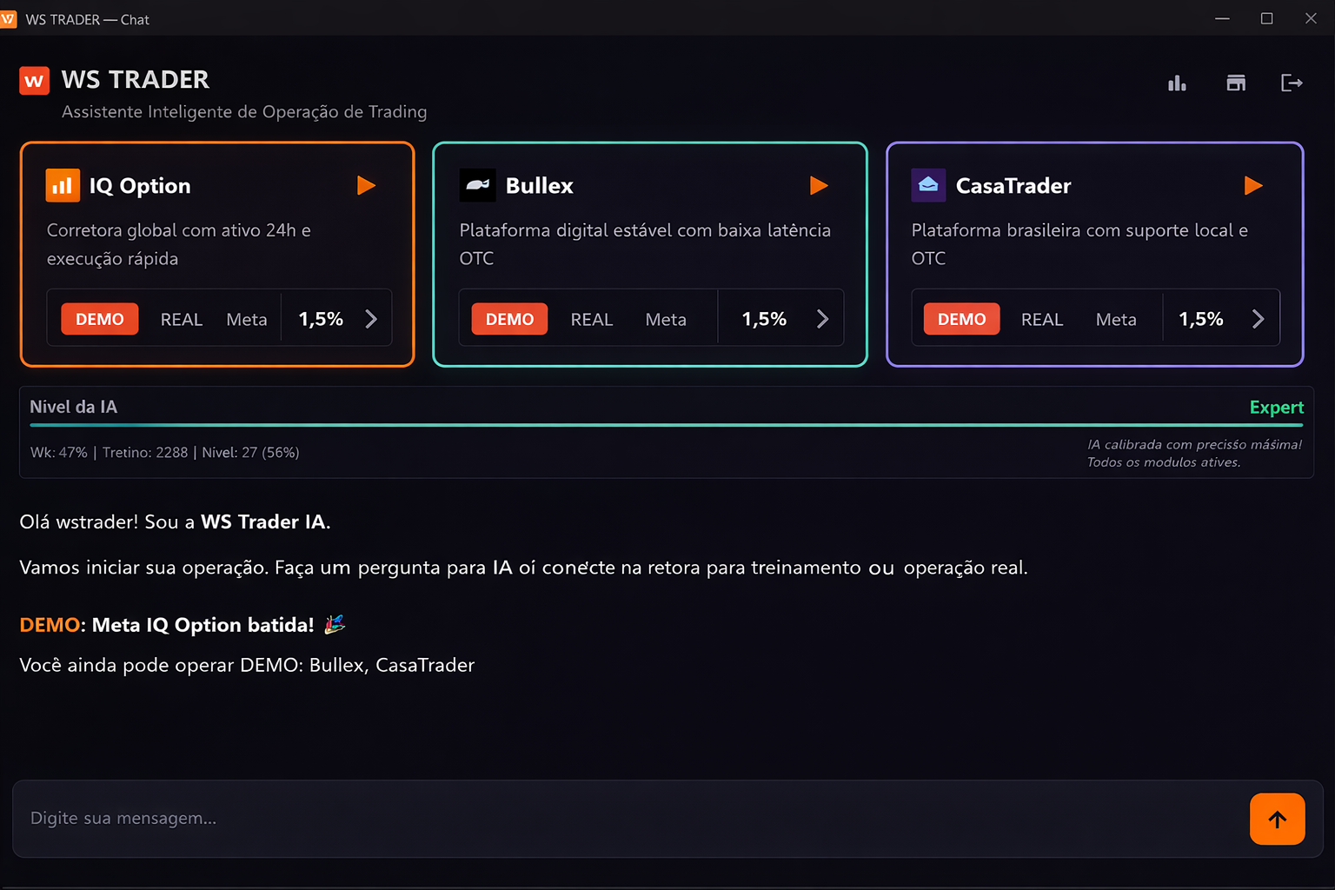Start CasaTrader with its play icon

(1253, 185)
